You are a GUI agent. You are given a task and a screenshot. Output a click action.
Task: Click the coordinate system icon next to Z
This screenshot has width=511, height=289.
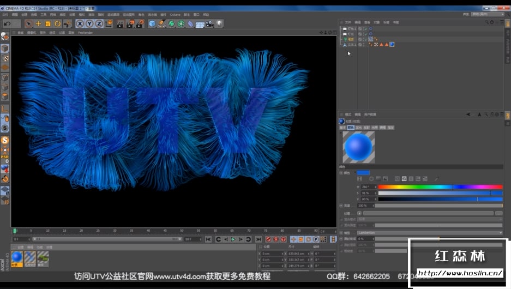109,24
